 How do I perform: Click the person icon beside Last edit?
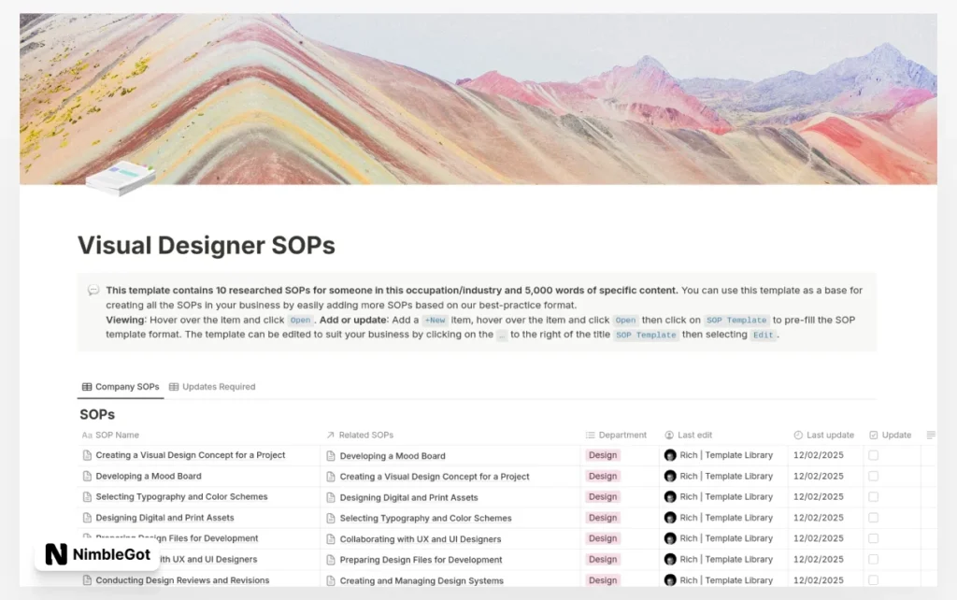pyautogui.click(x=669, y=435)
